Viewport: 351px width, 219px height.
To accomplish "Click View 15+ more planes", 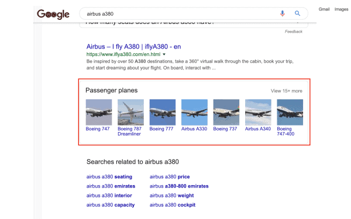I will (x=286, y=91).
